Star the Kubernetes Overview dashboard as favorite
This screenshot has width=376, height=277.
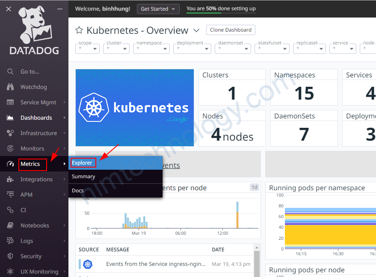(79, 30)
